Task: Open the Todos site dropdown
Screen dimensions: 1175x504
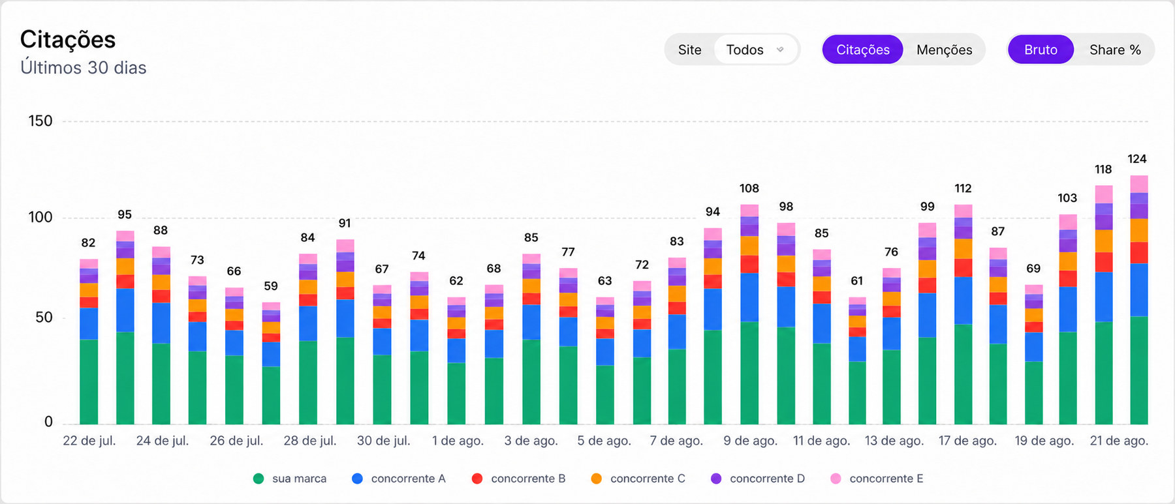Action: pyautogui.click(x=756, y=50)
